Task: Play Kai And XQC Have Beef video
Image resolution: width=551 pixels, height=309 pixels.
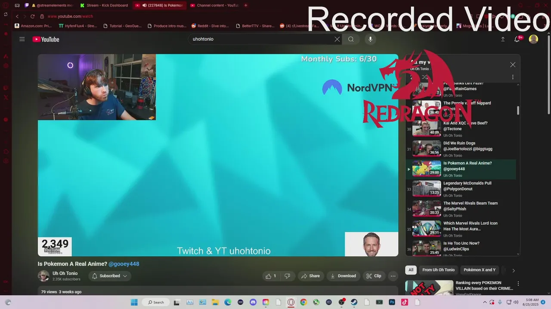Action: [461, 129]
